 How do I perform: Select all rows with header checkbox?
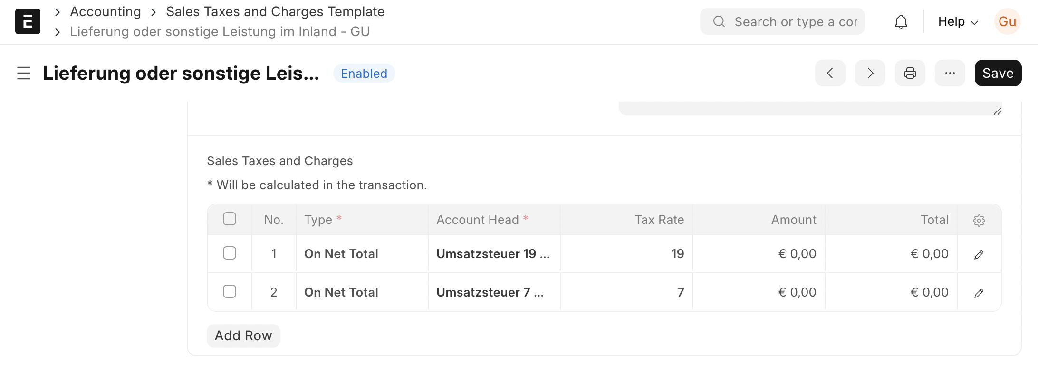click(x=230, y=219)
